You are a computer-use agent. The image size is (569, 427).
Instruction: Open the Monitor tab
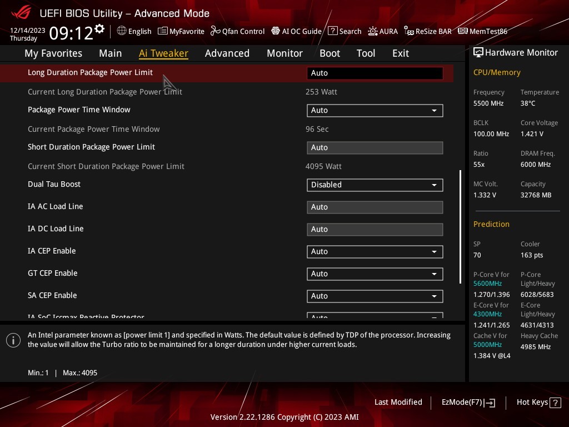[284, 53]
